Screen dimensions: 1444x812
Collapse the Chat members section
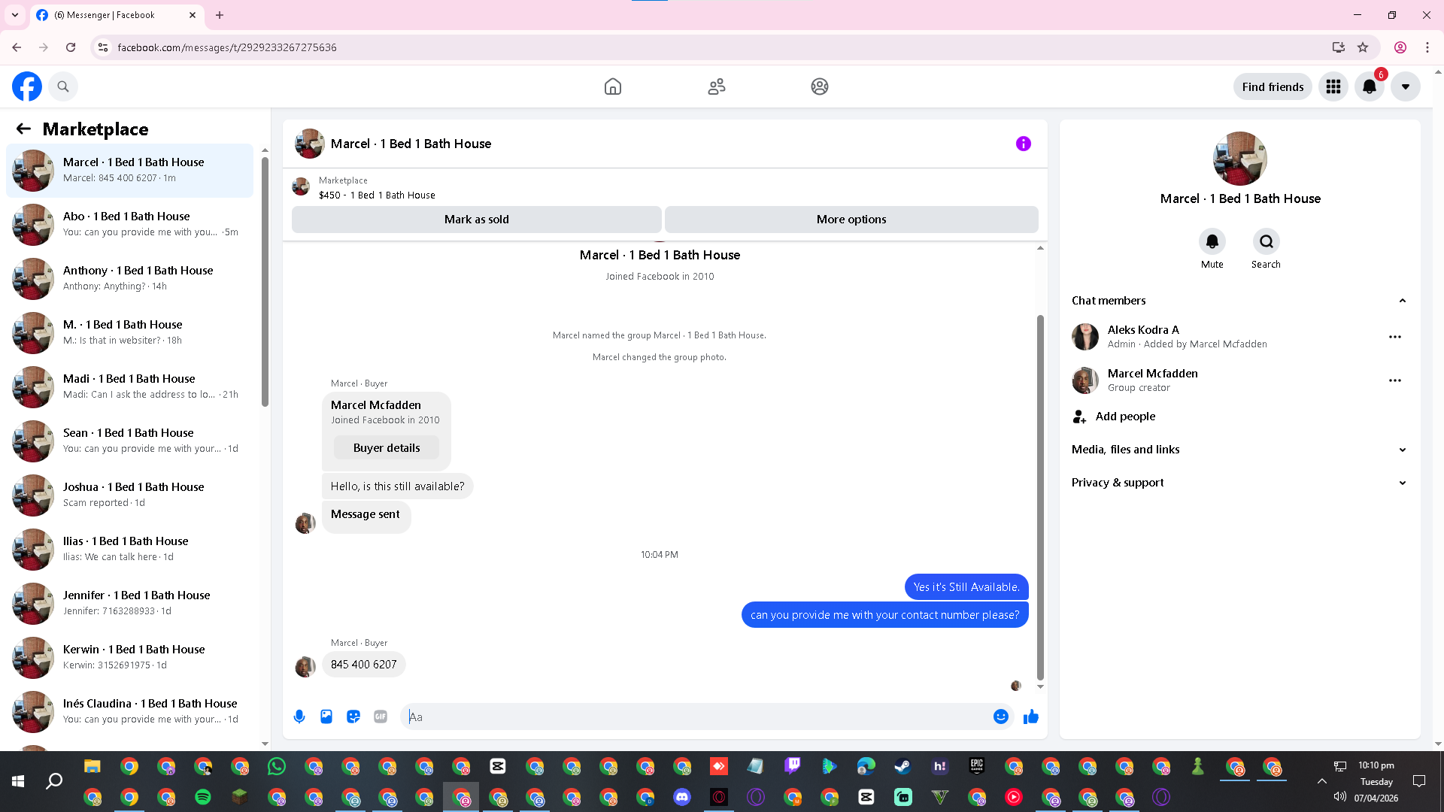[x=1239, y=301]
